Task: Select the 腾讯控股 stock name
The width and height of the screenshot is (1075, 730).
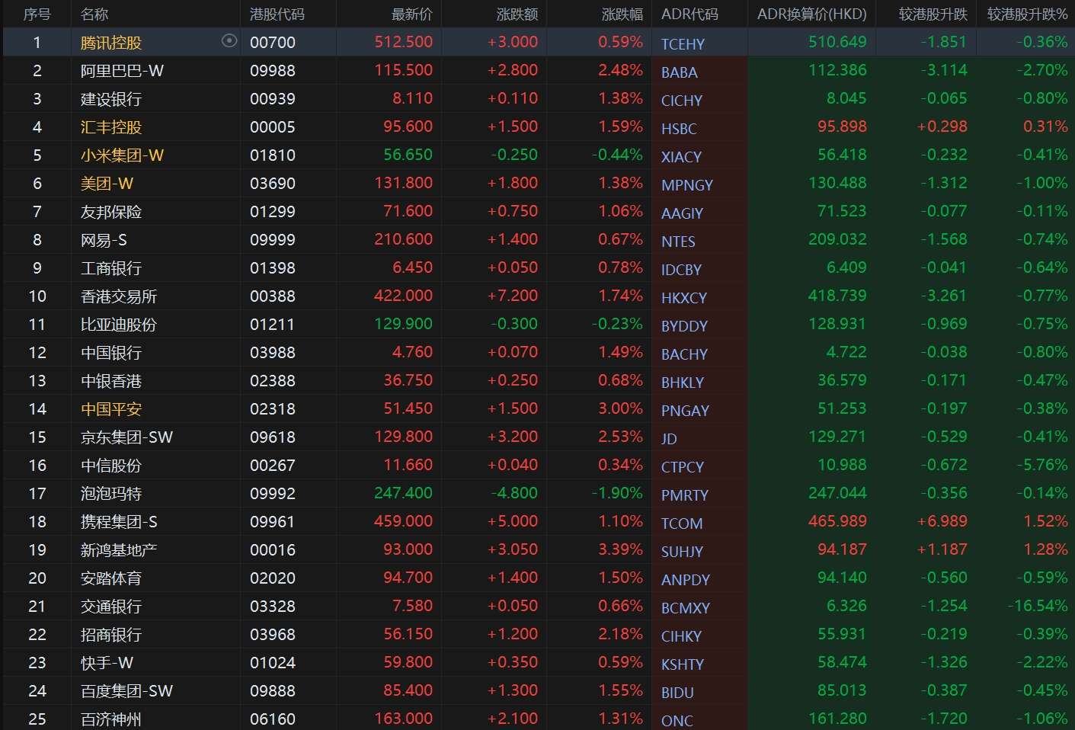Action: (111, 43)
